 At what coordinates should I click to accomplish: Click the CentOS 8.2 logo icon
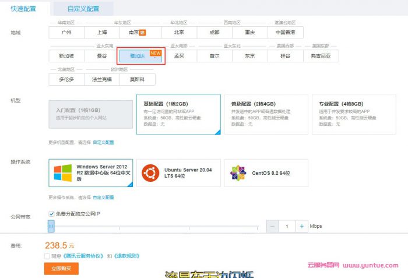pyautogui.click(x=238, y=173)
